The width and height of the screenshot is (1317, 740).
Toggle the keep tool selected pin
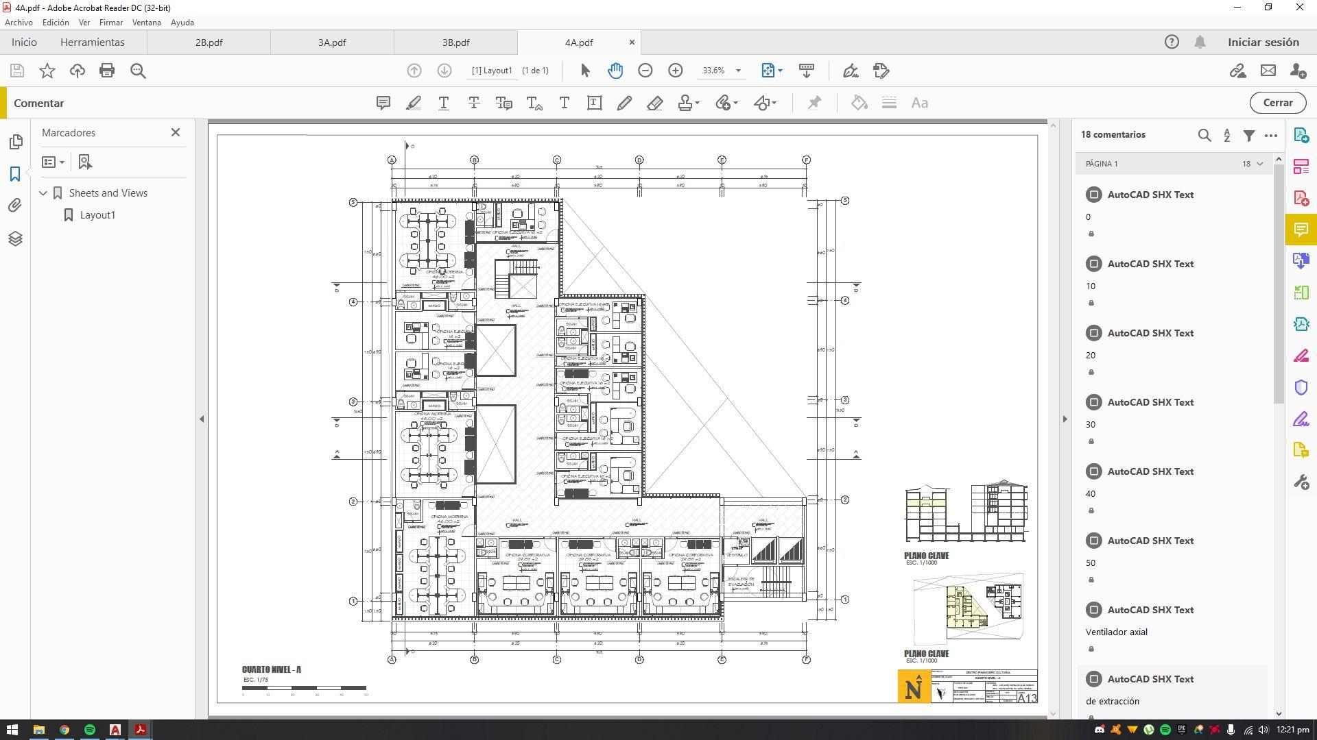(814, 103)
